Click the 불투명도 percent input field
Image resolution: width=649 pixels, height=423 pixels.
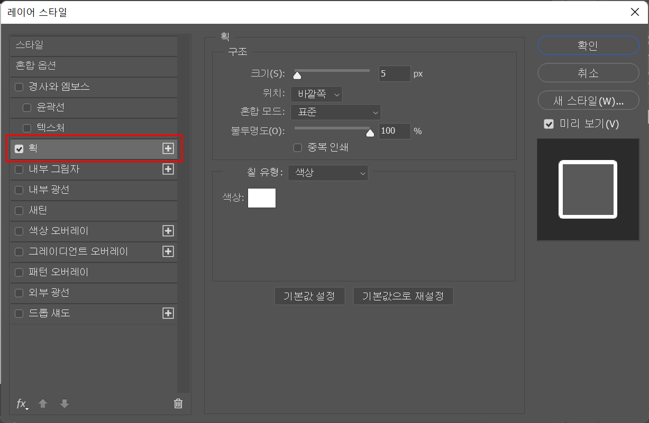pyautogui.click(x=395, y=131)
